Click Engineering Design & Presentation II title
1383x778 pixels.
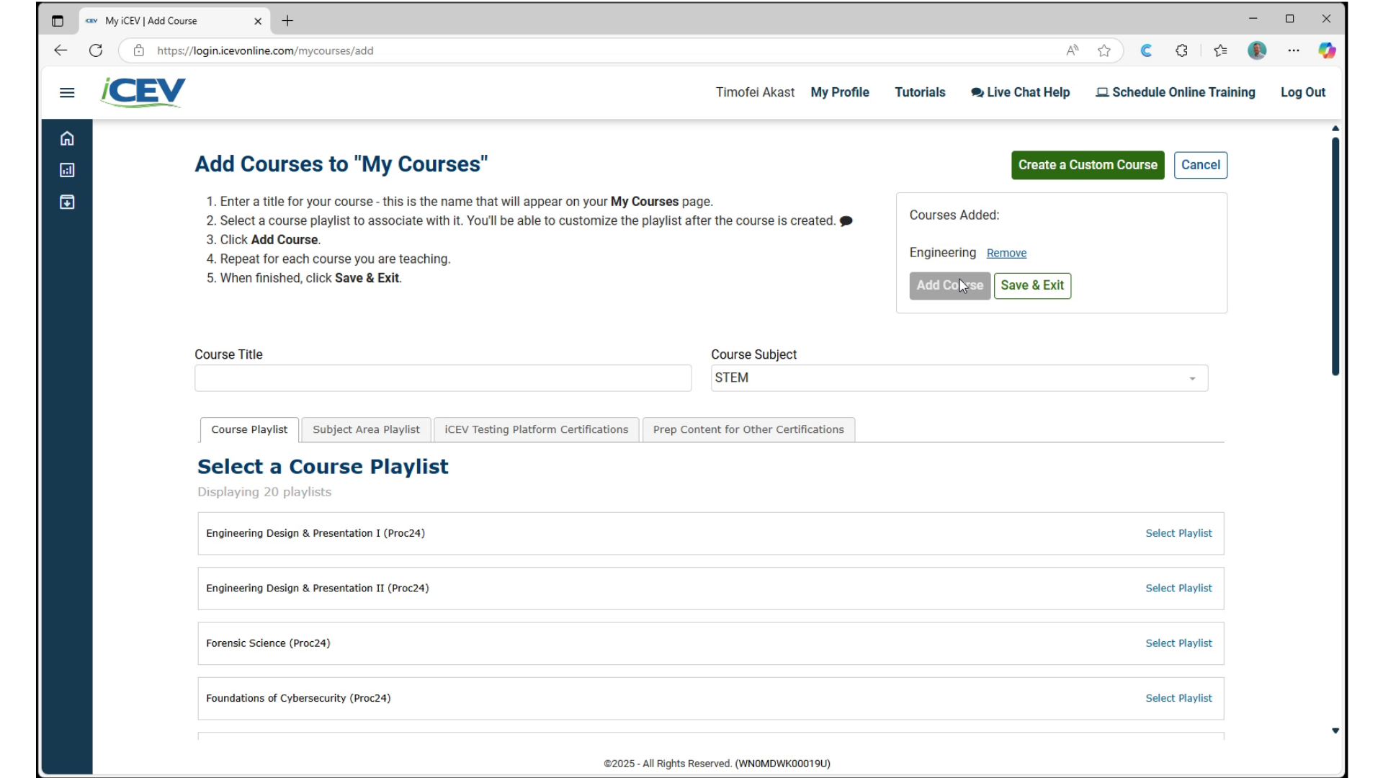point(318,589)
